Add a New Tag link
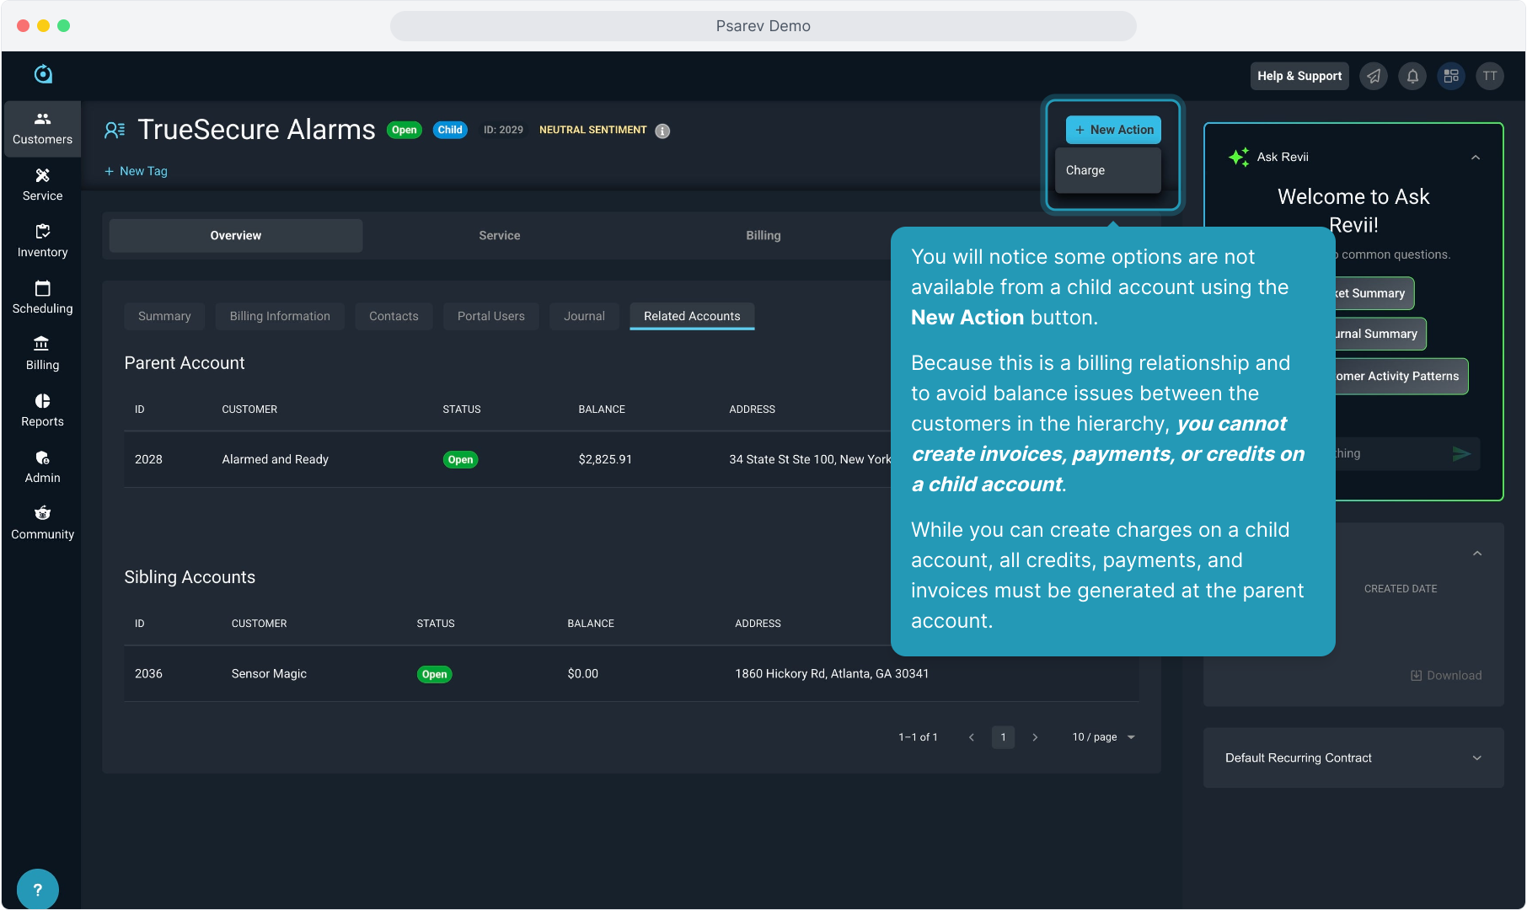Image resolution: width=1527 pixels, height=910 pixels. click(x=136, y=171)
